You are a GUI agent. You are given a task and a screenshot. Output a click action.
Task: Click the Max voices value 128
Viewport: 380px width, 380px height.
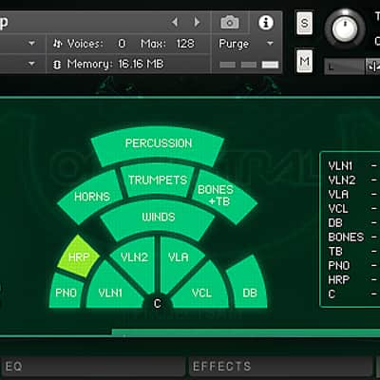pos(185,44)
